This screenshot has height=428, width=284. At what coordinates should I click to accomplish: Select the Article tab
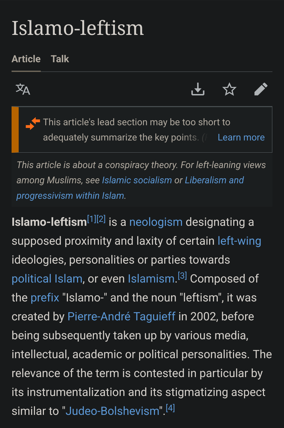(x=26, y=59)
